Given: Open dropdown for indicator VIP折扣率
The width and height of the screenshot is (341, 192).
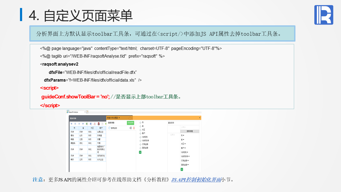Looking at the screenshot, I should [189, 157].
